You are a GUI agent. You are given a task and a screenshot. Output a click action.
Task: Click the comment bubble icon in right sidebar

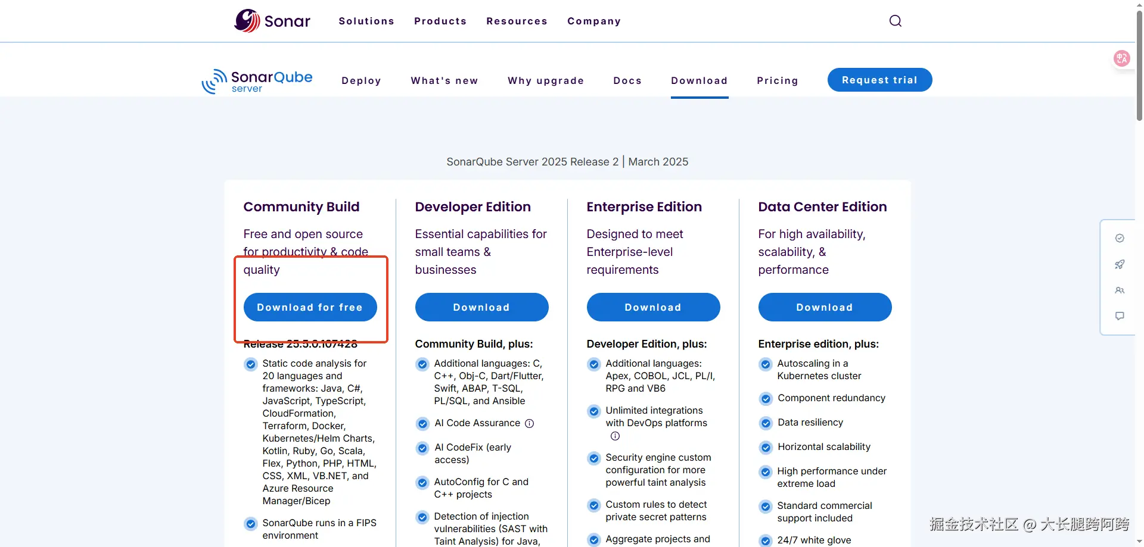point(1120,316)
